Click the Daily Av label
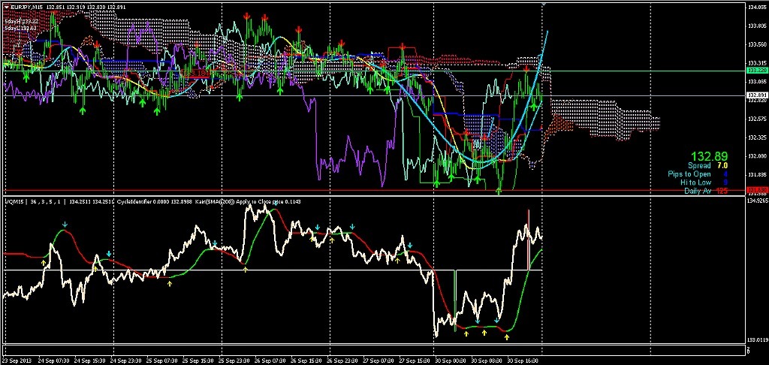 tap(698, 191)
